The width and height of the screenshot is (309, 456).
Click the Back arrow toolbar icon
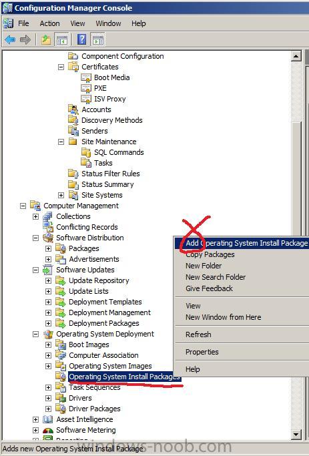[10, 39]
